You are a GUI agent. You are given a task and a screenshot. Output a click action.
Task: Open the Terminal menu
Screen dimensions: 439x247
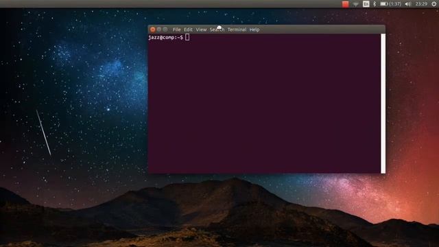237,30
